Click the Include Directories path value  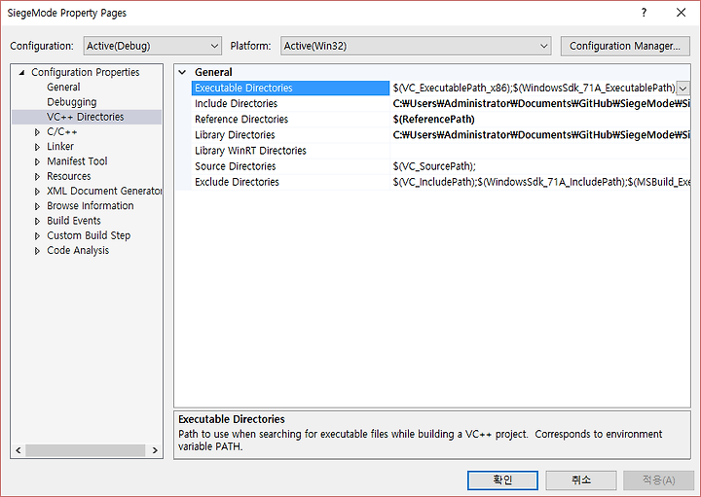coord(540,104)
